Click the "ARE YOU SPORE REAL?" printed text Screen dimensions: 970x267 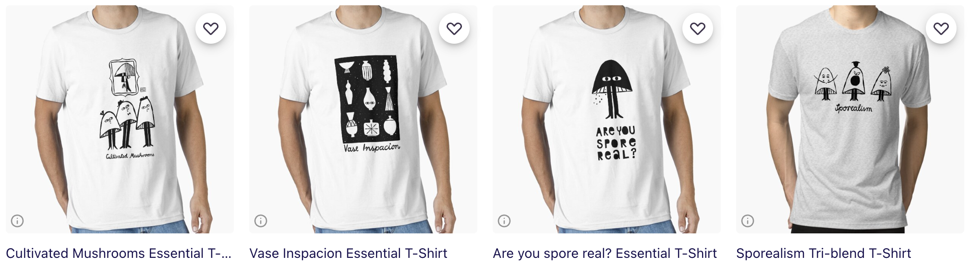(x=616, y=143)
